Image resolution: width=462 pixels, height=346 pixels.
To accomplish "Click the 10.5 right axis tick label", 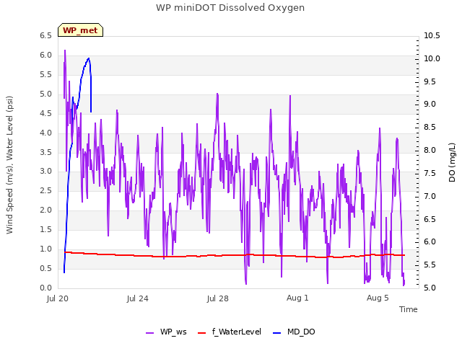I will (x=432, y=35).
